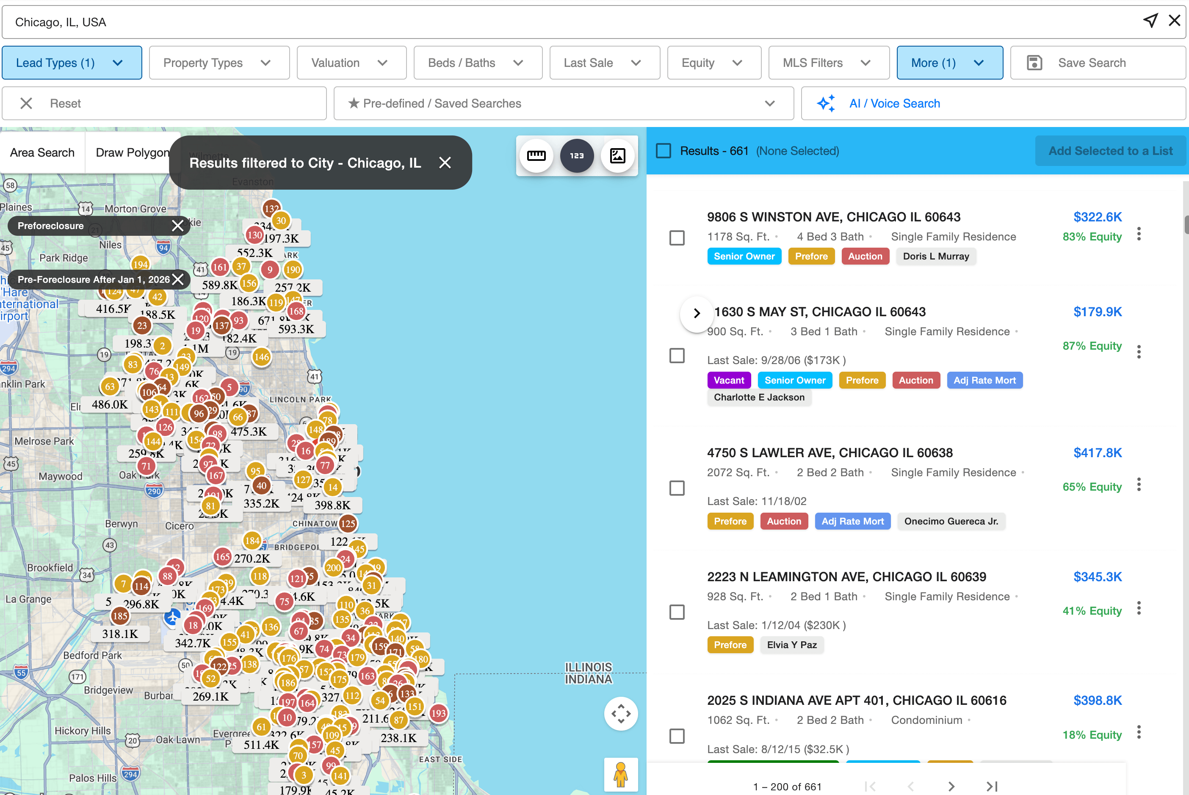Open the Property Types dropdown
Screen dimensions: 1189x795
[x=219, y=62]
